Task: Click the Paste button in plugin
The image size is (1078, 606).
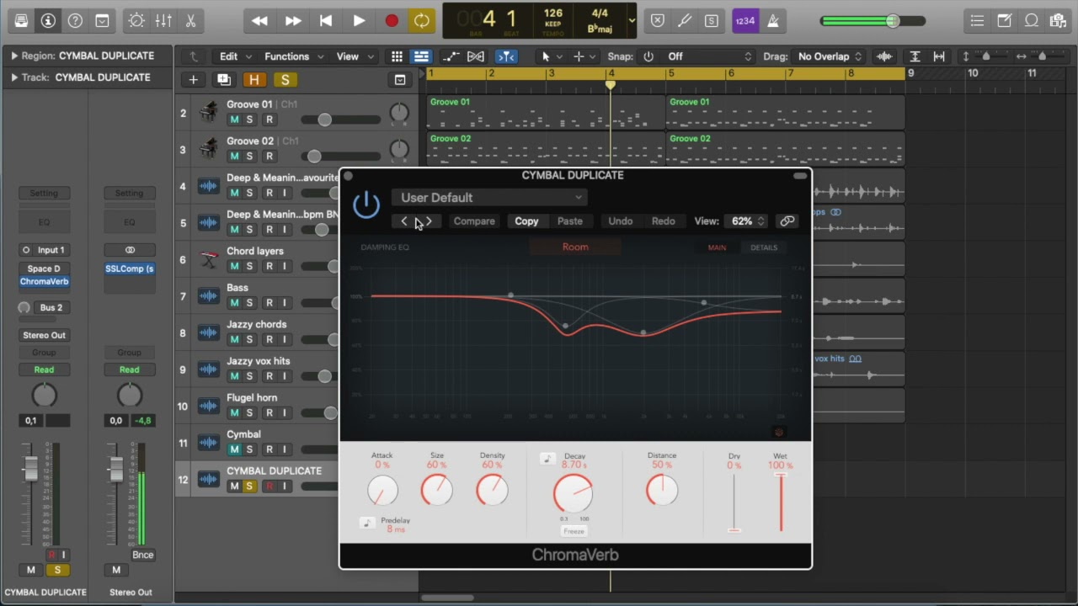Action: tap(570, 221)
